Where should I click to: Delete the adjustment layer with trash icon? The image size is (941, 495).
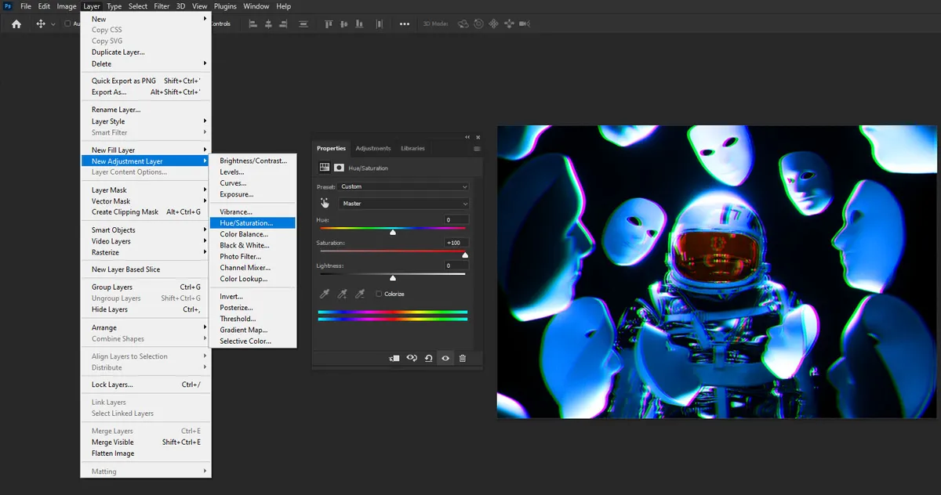tap(463, 358)
